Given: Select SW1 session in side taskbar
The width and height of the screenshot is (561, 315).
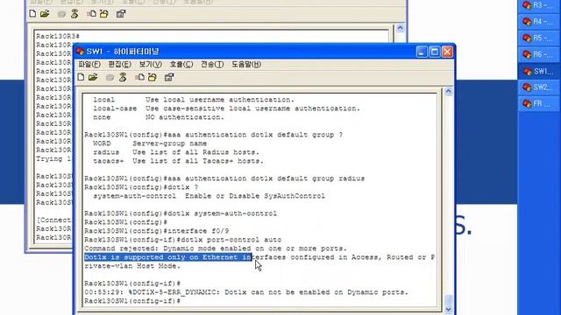Looking at the screenshot, I should [x=539, y=71].
